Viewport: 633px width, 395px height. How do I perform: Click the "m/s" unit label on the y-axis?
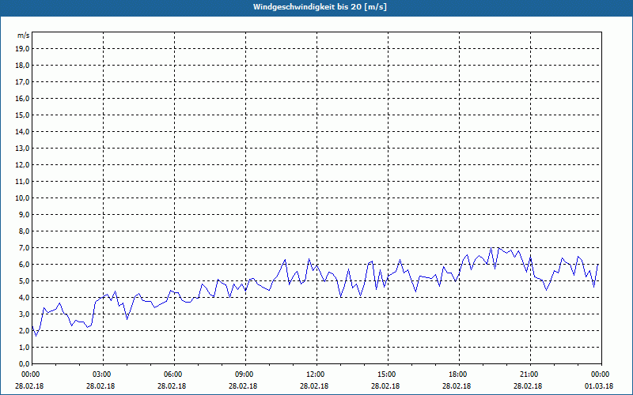[24, 36]
